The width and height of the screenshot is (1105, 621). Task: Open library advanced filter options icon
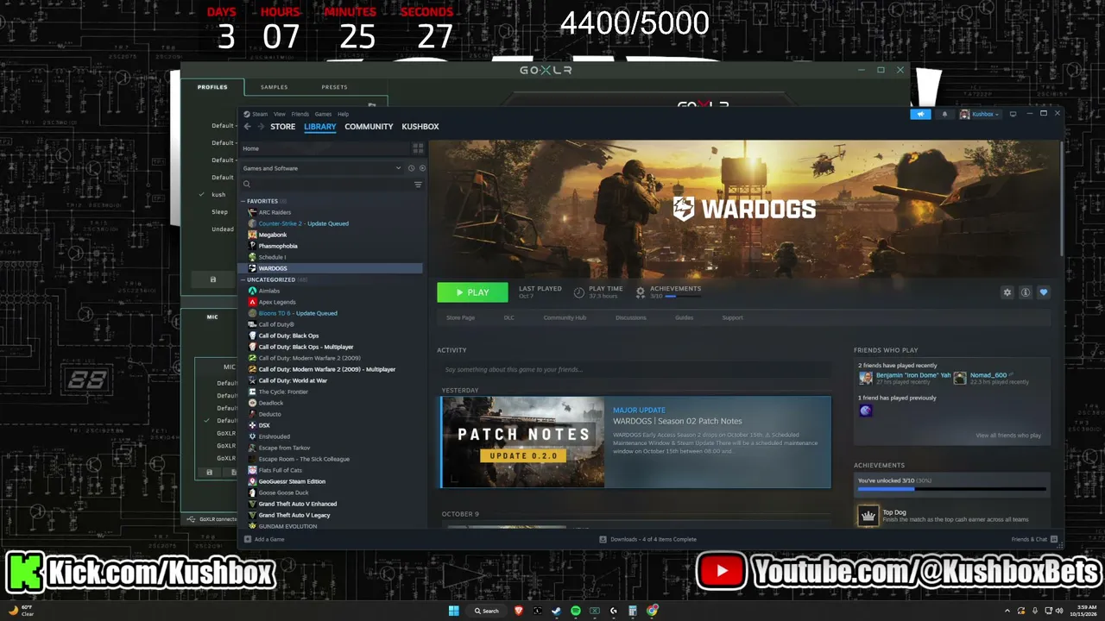pyautogui.click(x=419, y=185)
